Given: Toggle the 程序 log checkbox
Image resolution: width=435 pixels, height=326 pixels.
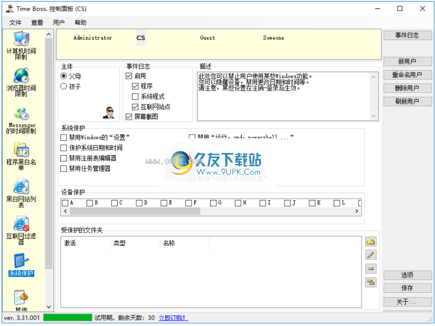Looking at the screenshot, I should coord(135,86).
